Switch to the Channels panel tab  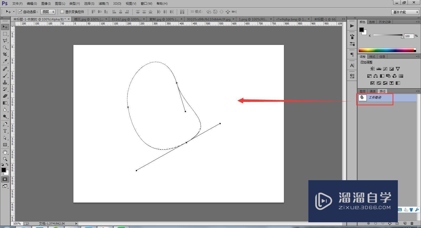click(x=372, y=91)
